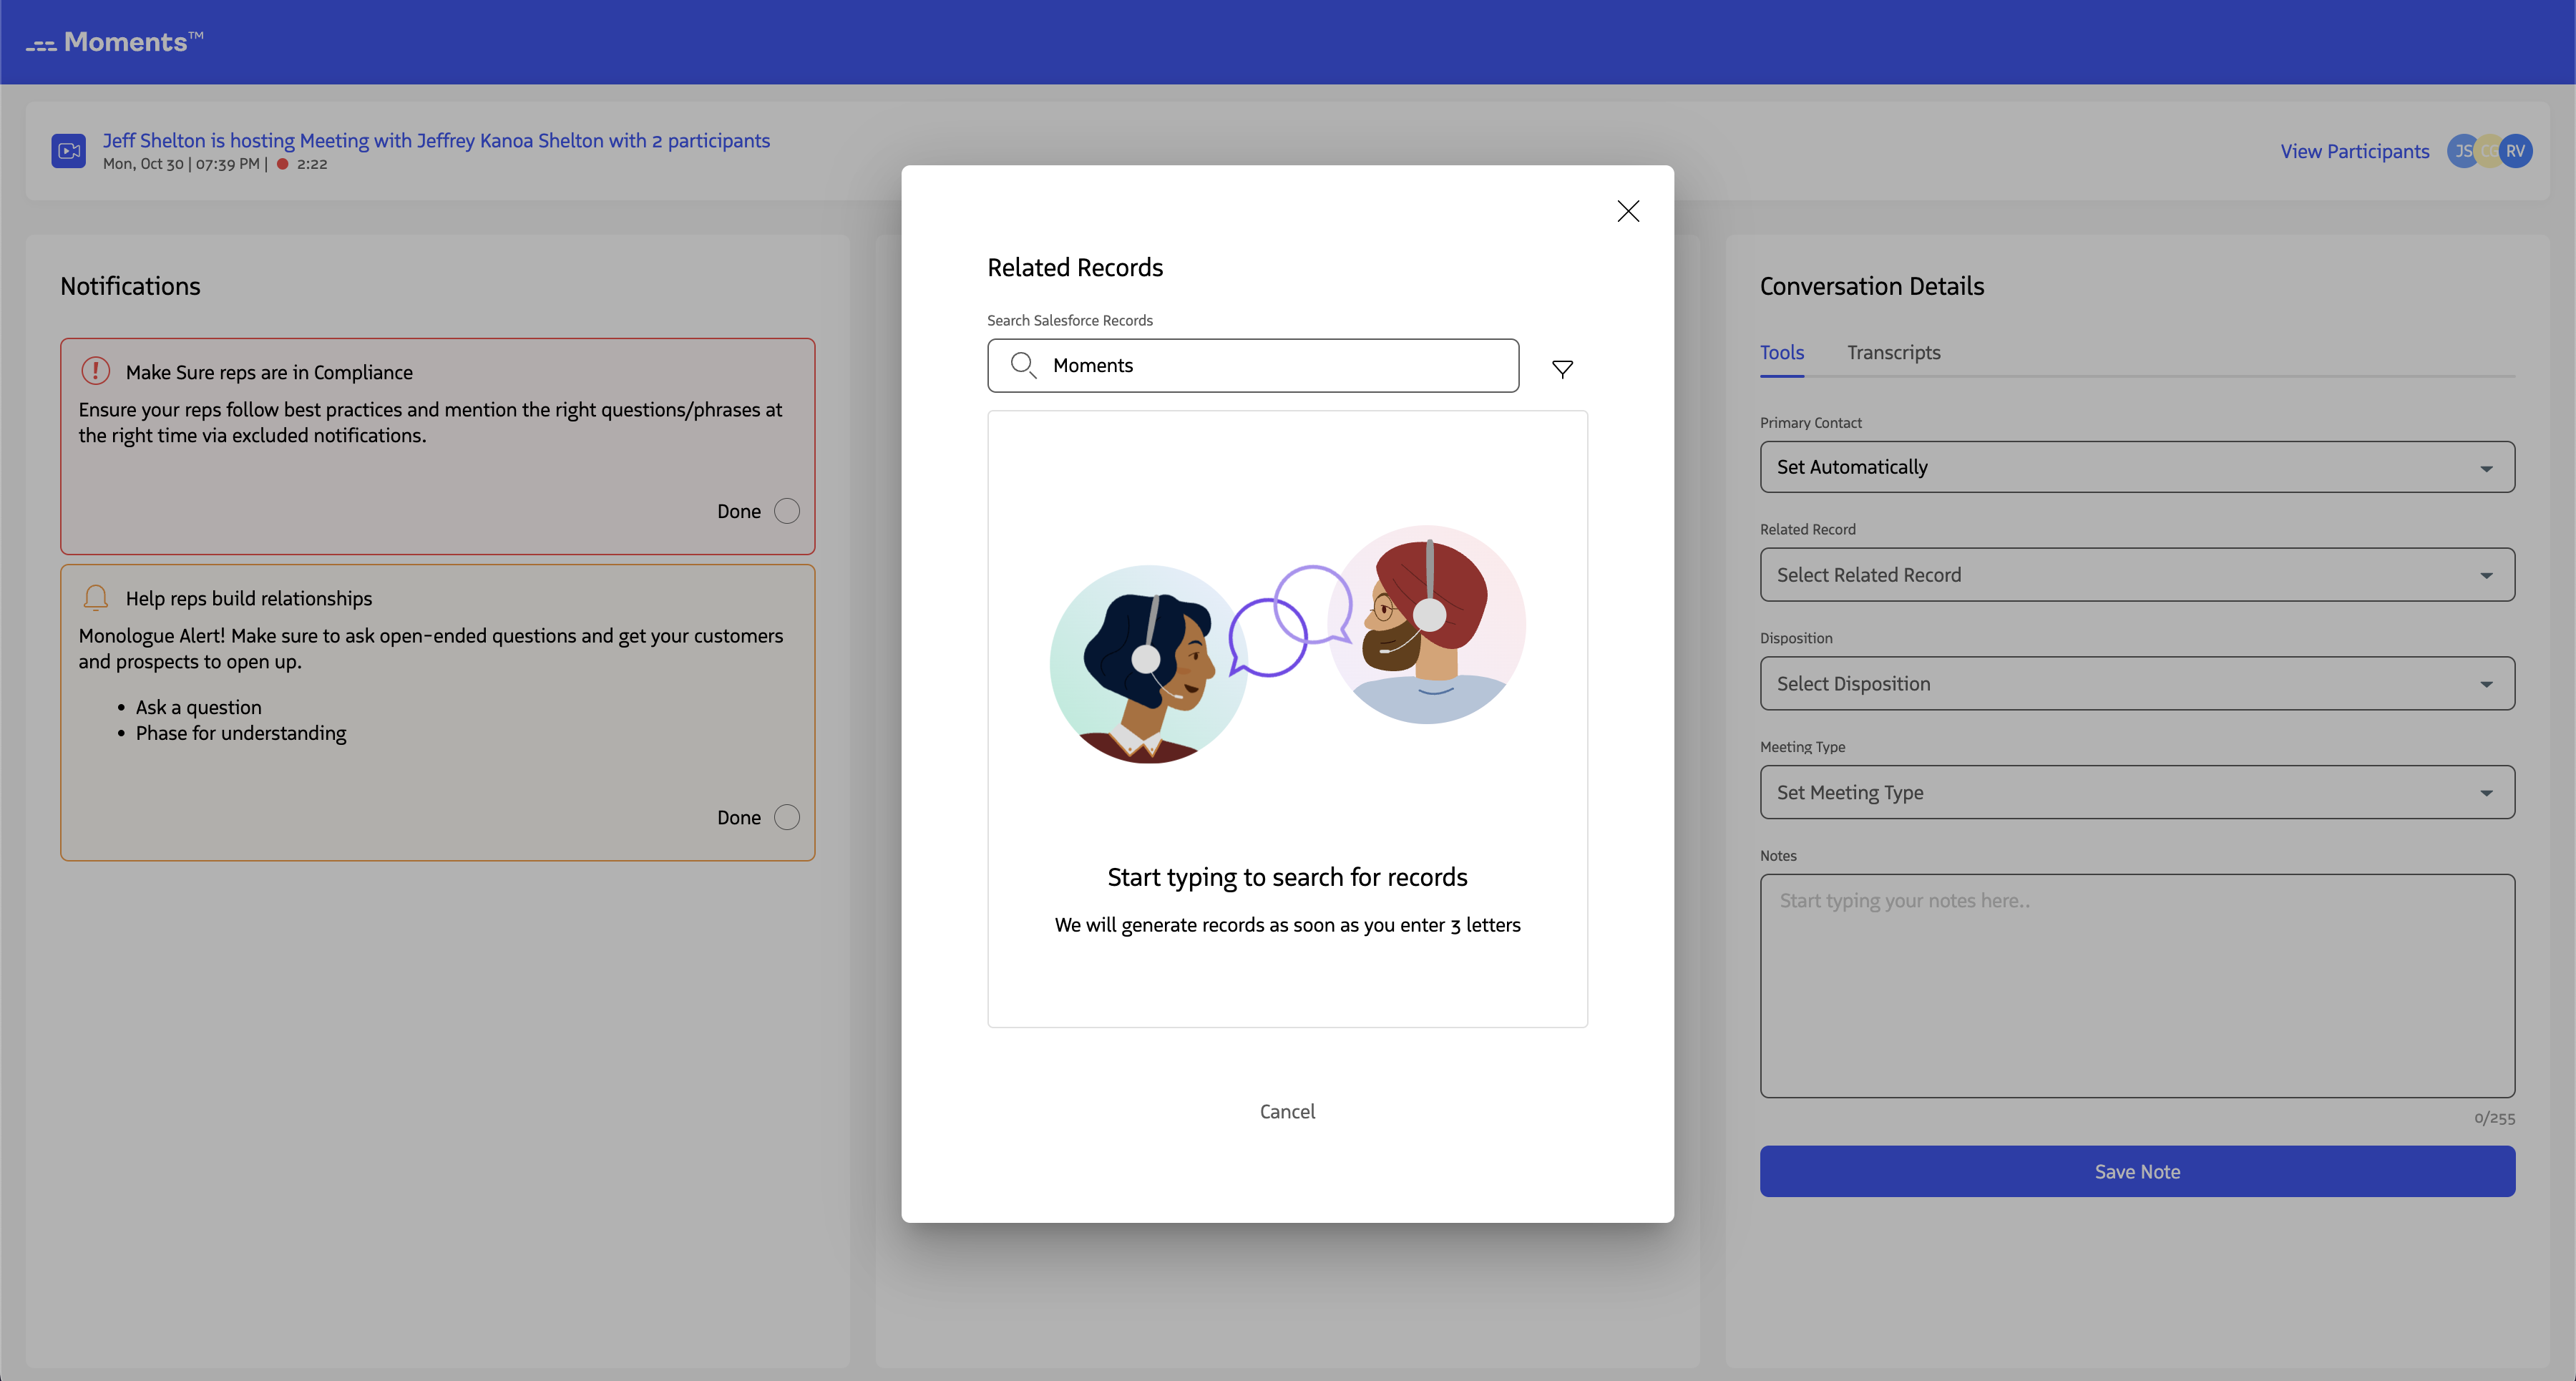Open the Select Disposition dropdown
This screenshot has width=2576, height=1381.
click(2137, 683)
